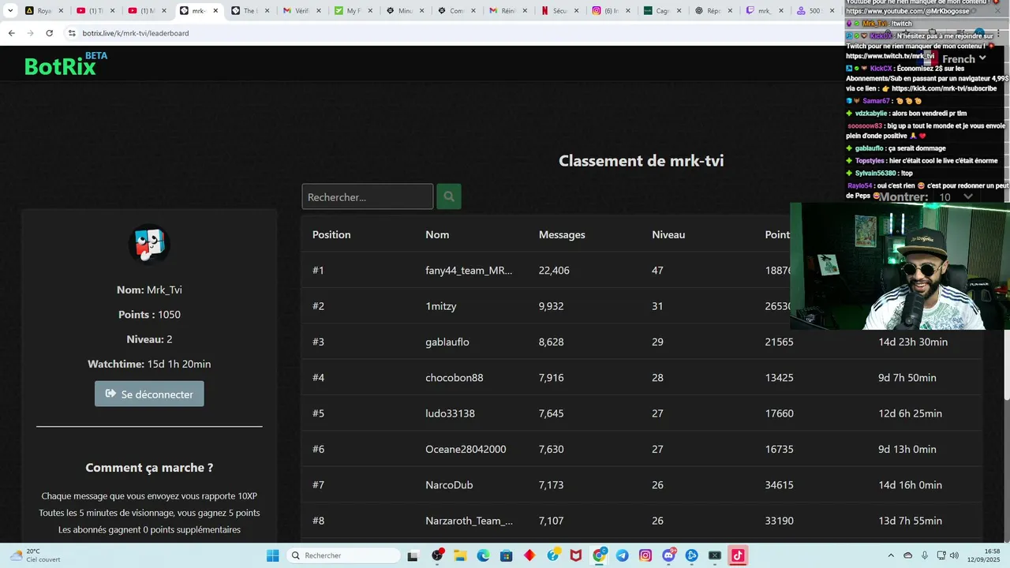This screenshot has height=568, width=1010.
Task: Click the Mrk_Tvi profile avatar
Action: (149, 245)
